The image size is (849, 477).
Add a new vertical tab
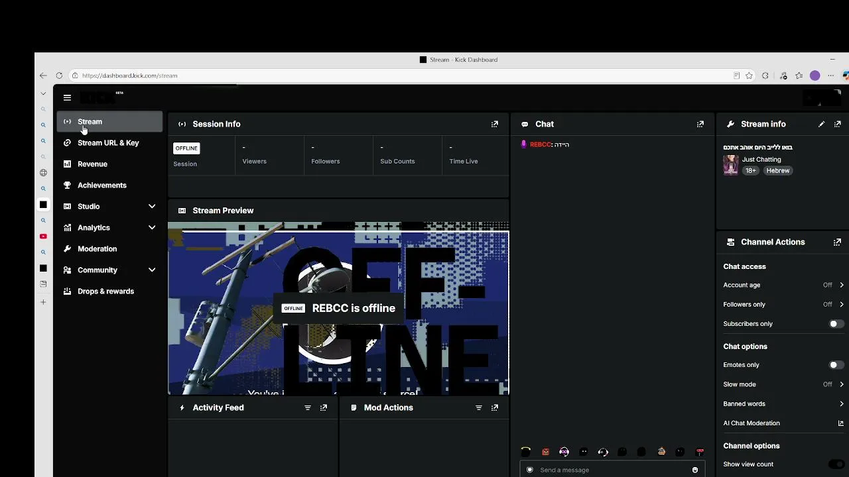43,302
